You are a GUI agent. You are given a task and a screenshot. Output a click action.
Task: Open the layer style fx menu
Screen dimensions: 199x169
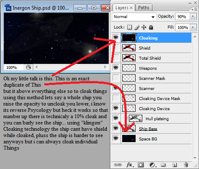point(130,165)
